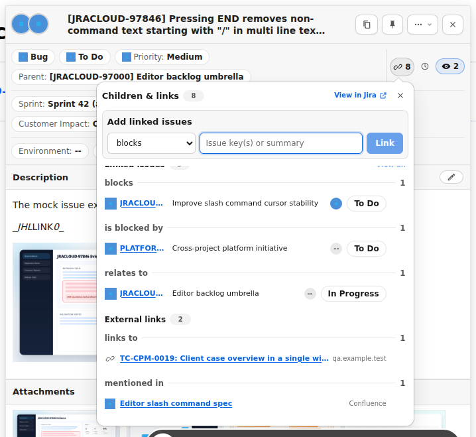476x437 pixels.
Task: Click unassigned badge on Editor backlog row
Action: pos(310,294)
